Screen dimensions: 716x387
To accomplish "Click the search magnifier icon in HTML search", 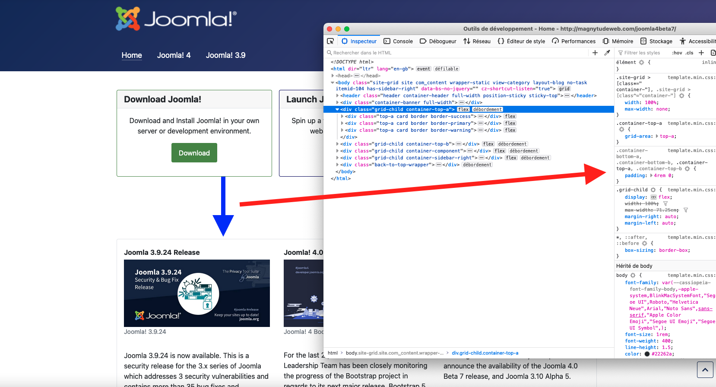I will (329, 53).
